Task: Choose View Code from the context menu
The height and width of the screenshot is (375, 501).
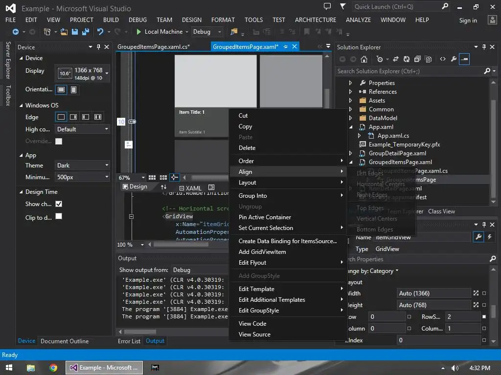Action: [x=252, y=324]
